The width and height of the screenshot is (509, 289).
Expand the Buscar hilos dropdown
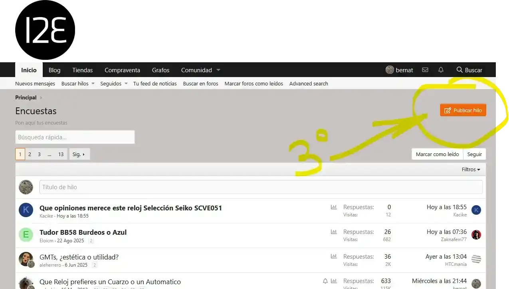93,83
